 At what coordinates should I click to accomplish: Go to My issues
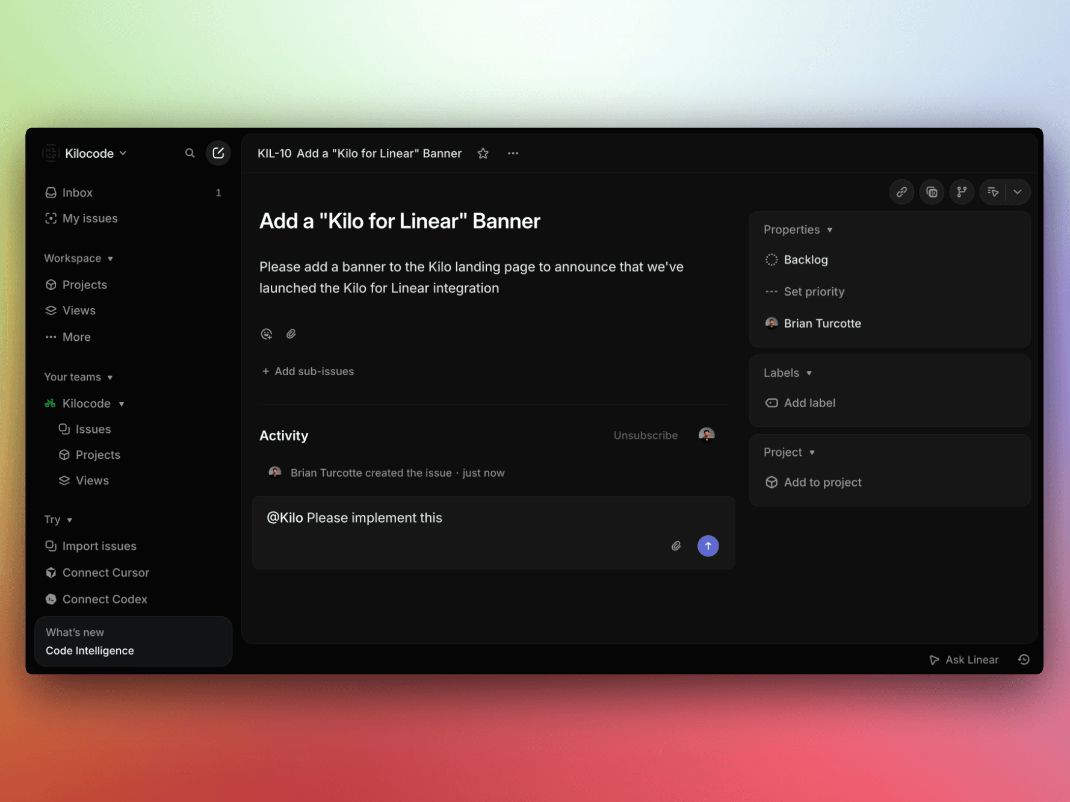[134, 219]
